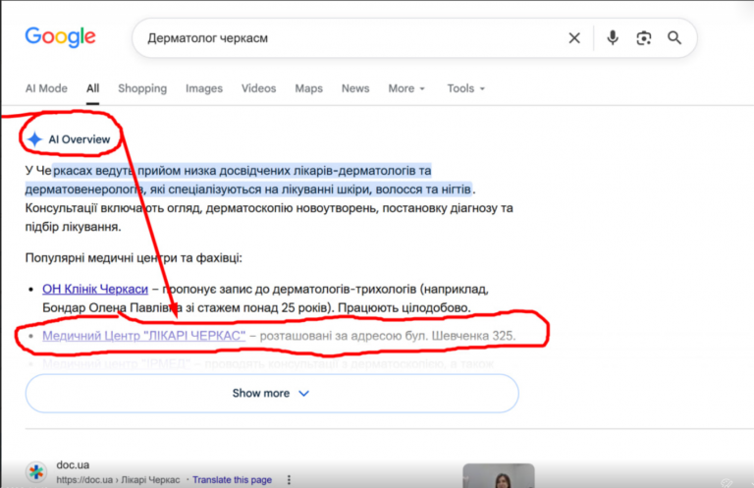Click the AI Overview sparkle icon

[x=34, y=139]
